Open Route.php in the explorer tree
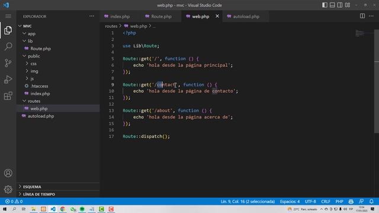The image size is (379, 213). 58,49
